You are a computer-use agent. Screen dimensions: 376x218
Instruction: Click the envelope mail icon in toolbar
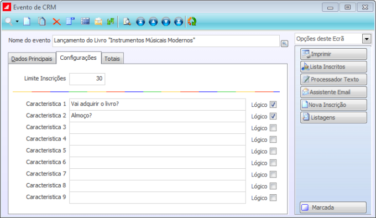pyautogui.click(x=98, y=22)
